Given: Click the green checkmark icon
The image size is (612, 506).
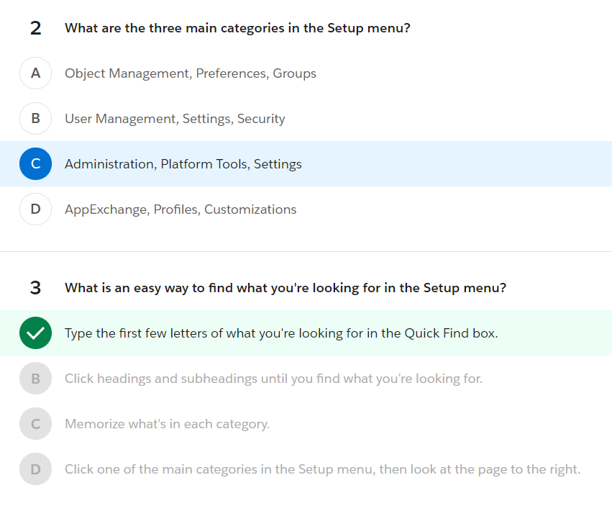Looking at the screenshot, I should coord(35,333).
